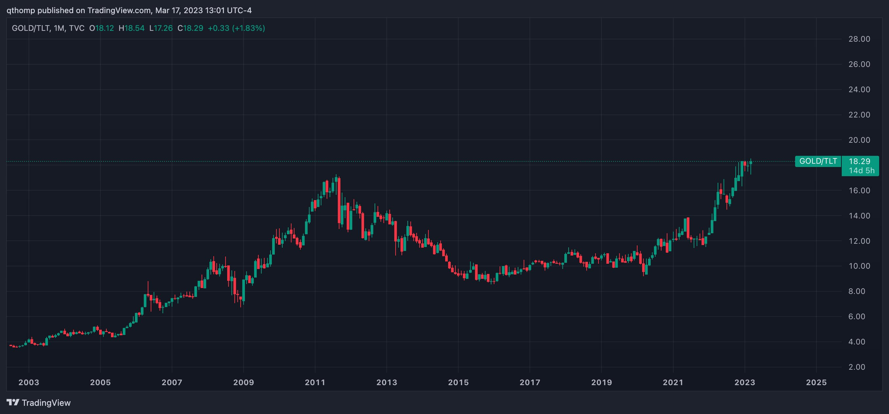Click the close value C18.29

190,28
